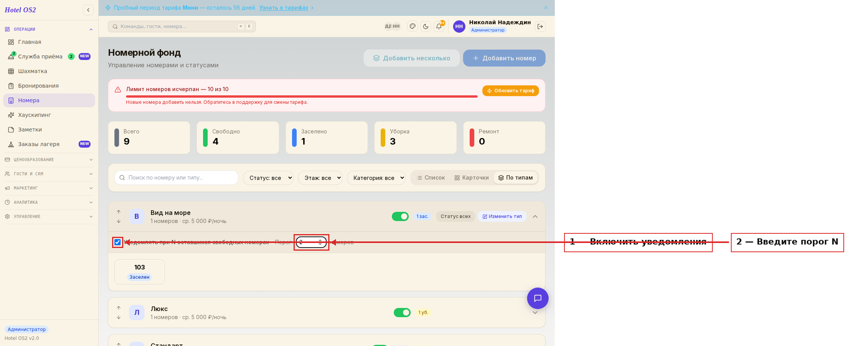Focus the Команды, гости, номера search box
The height and width of the screenshot is (346, 853).
pyautogui.click(x=182, y=27)
